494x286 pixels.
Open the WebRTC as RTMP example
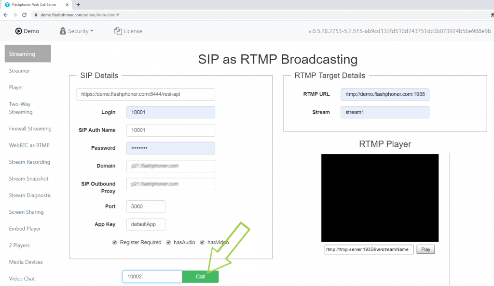coord(29,145)
